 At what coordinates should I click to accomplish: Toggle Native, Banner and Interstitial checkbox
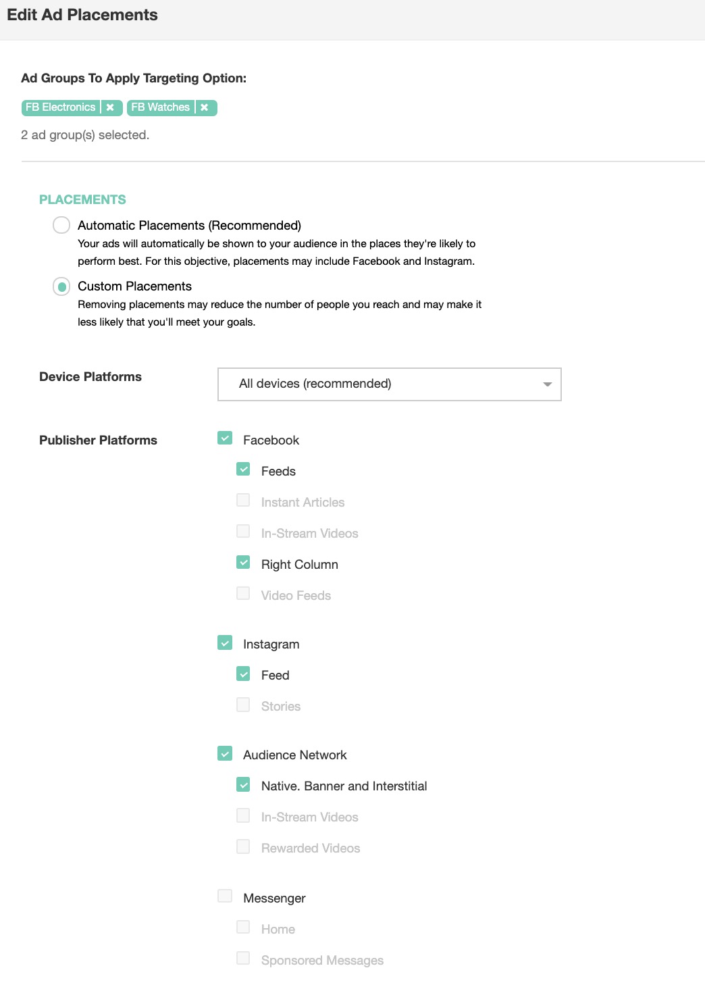[243, 784]
